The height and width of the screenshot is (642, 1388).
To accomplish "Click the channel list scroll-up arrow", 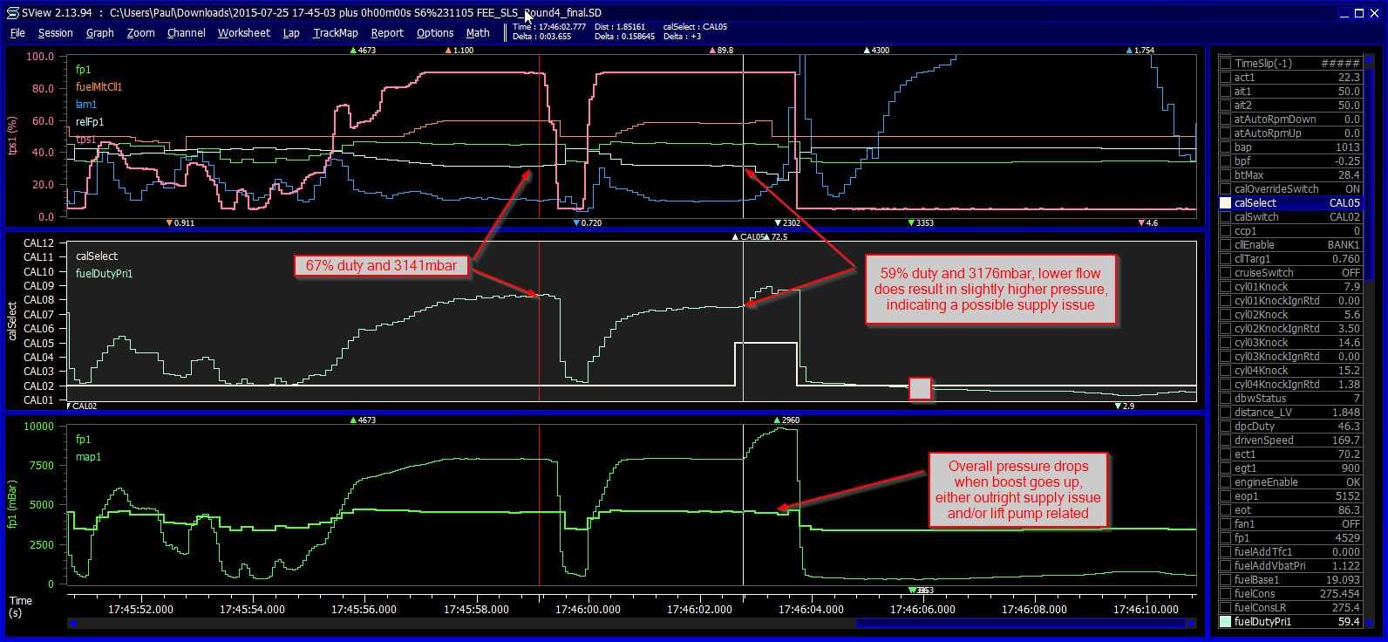I will 1370,59.
